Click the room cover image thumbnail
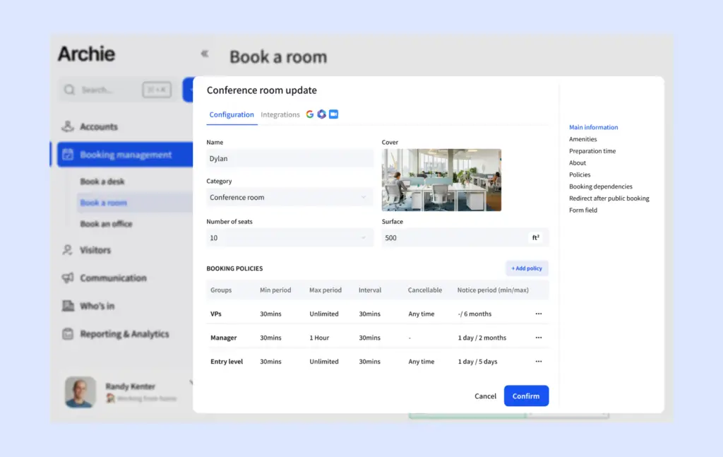This screenshot has height=457, width=723. [441, 180]
